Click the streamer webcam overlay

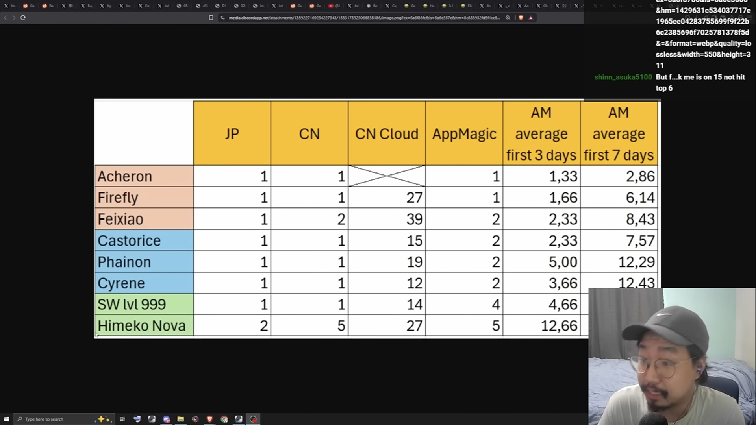[x=672, y=357]
